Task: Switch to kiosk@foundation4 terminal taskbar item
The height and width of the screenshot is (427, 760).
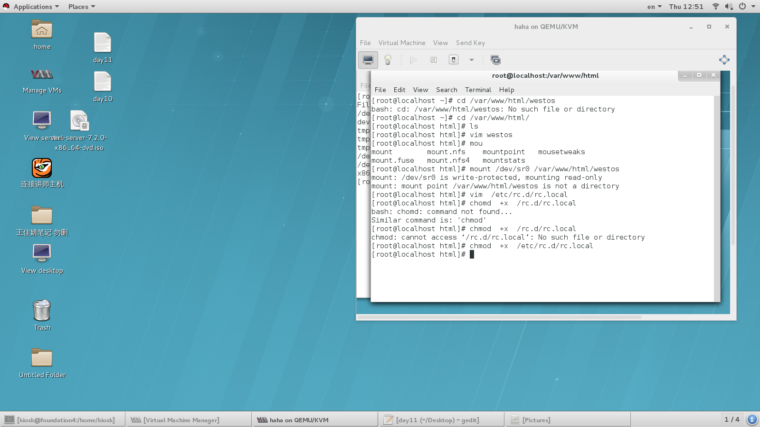Action: 63,420
